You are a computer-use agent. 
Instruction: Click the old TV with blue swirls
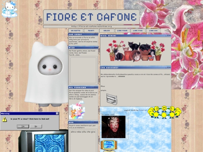point(44,141)
